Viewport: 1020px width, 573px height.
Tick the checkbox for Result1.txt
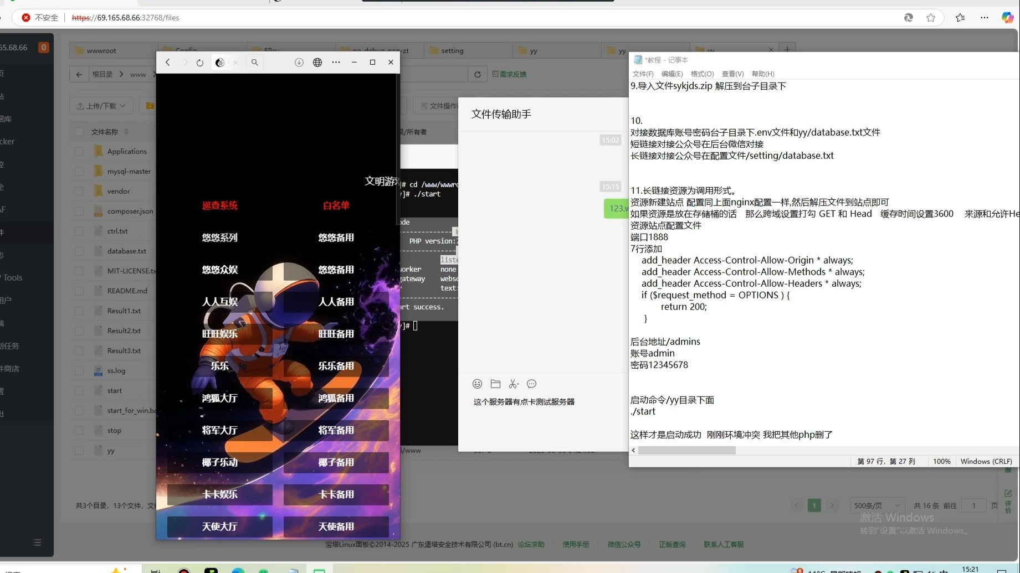pos(79,311)
